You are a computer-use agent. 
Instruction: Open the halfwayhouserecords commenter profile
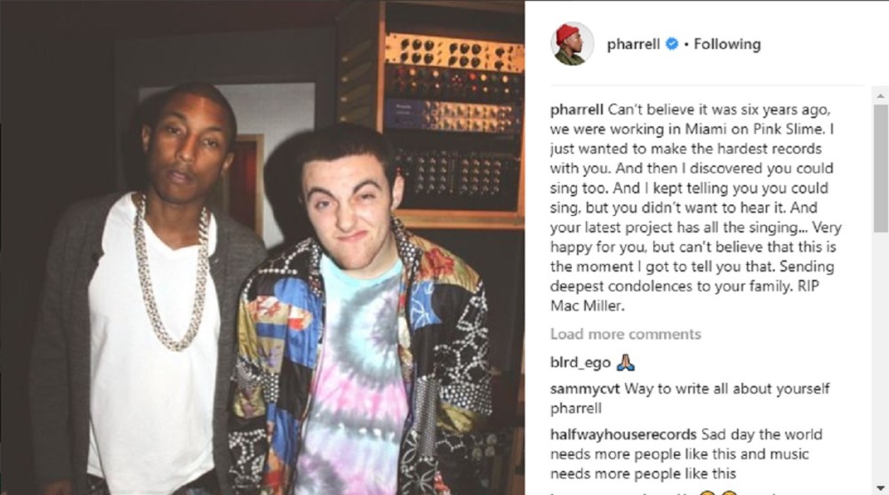point(623,435)
